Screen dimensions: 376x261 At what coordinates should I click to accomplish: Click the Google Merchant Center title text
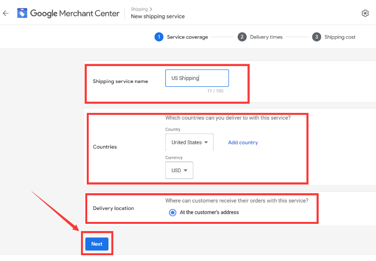pyautogui.click(x=75, y=14)
